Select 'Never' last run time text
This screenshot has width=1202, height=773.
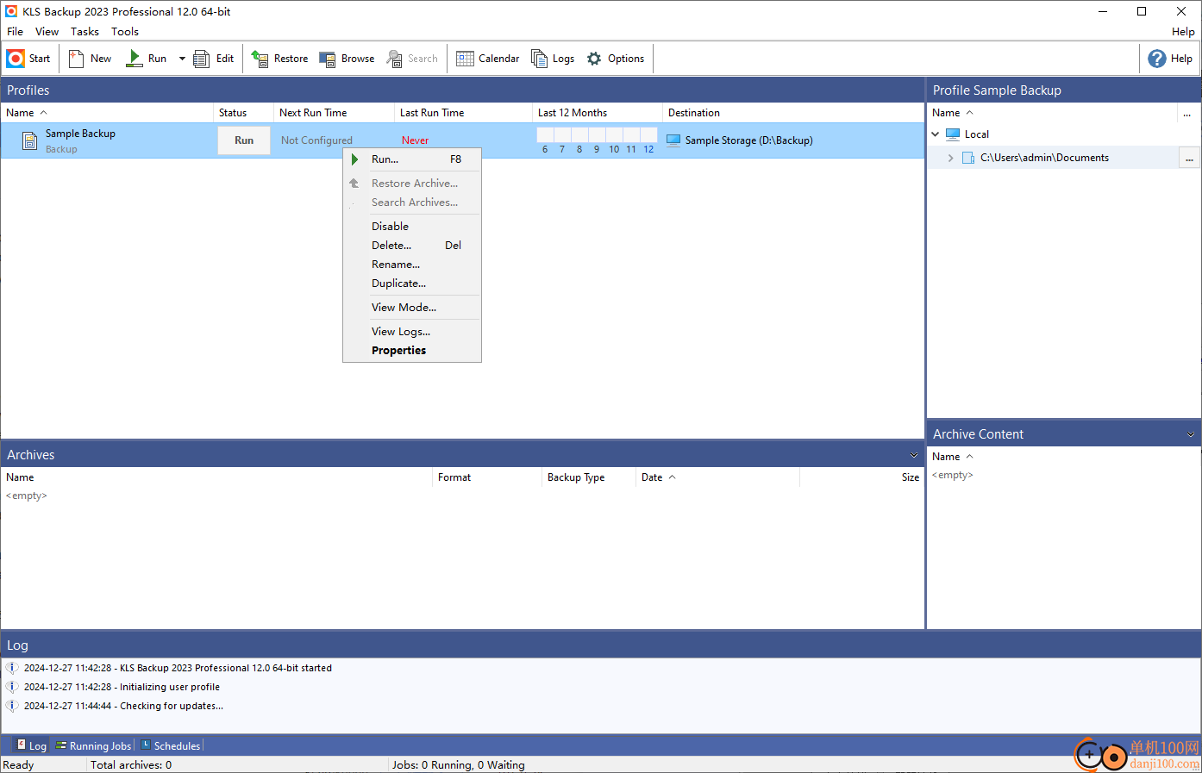[x=415, y=140]
